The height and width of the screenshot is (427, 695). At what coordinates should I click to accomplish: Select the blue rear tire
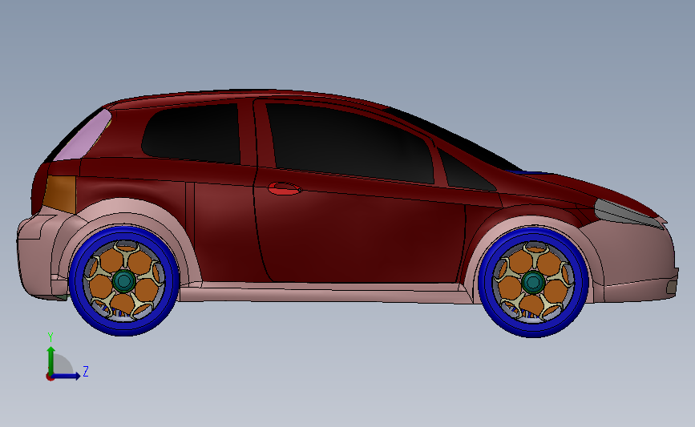pos(123,330)
